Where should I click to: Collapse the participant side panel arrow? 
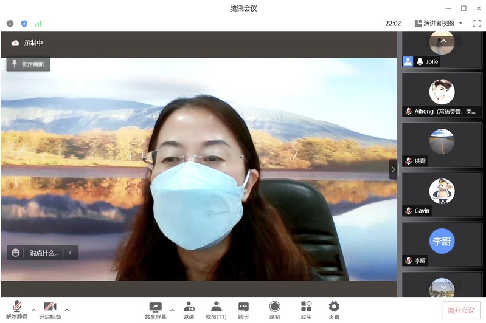click(x=393, y=169)
